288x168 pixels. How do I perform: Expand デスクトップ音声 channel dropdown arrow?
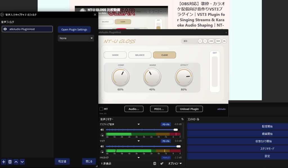click(x=139, y=124)
